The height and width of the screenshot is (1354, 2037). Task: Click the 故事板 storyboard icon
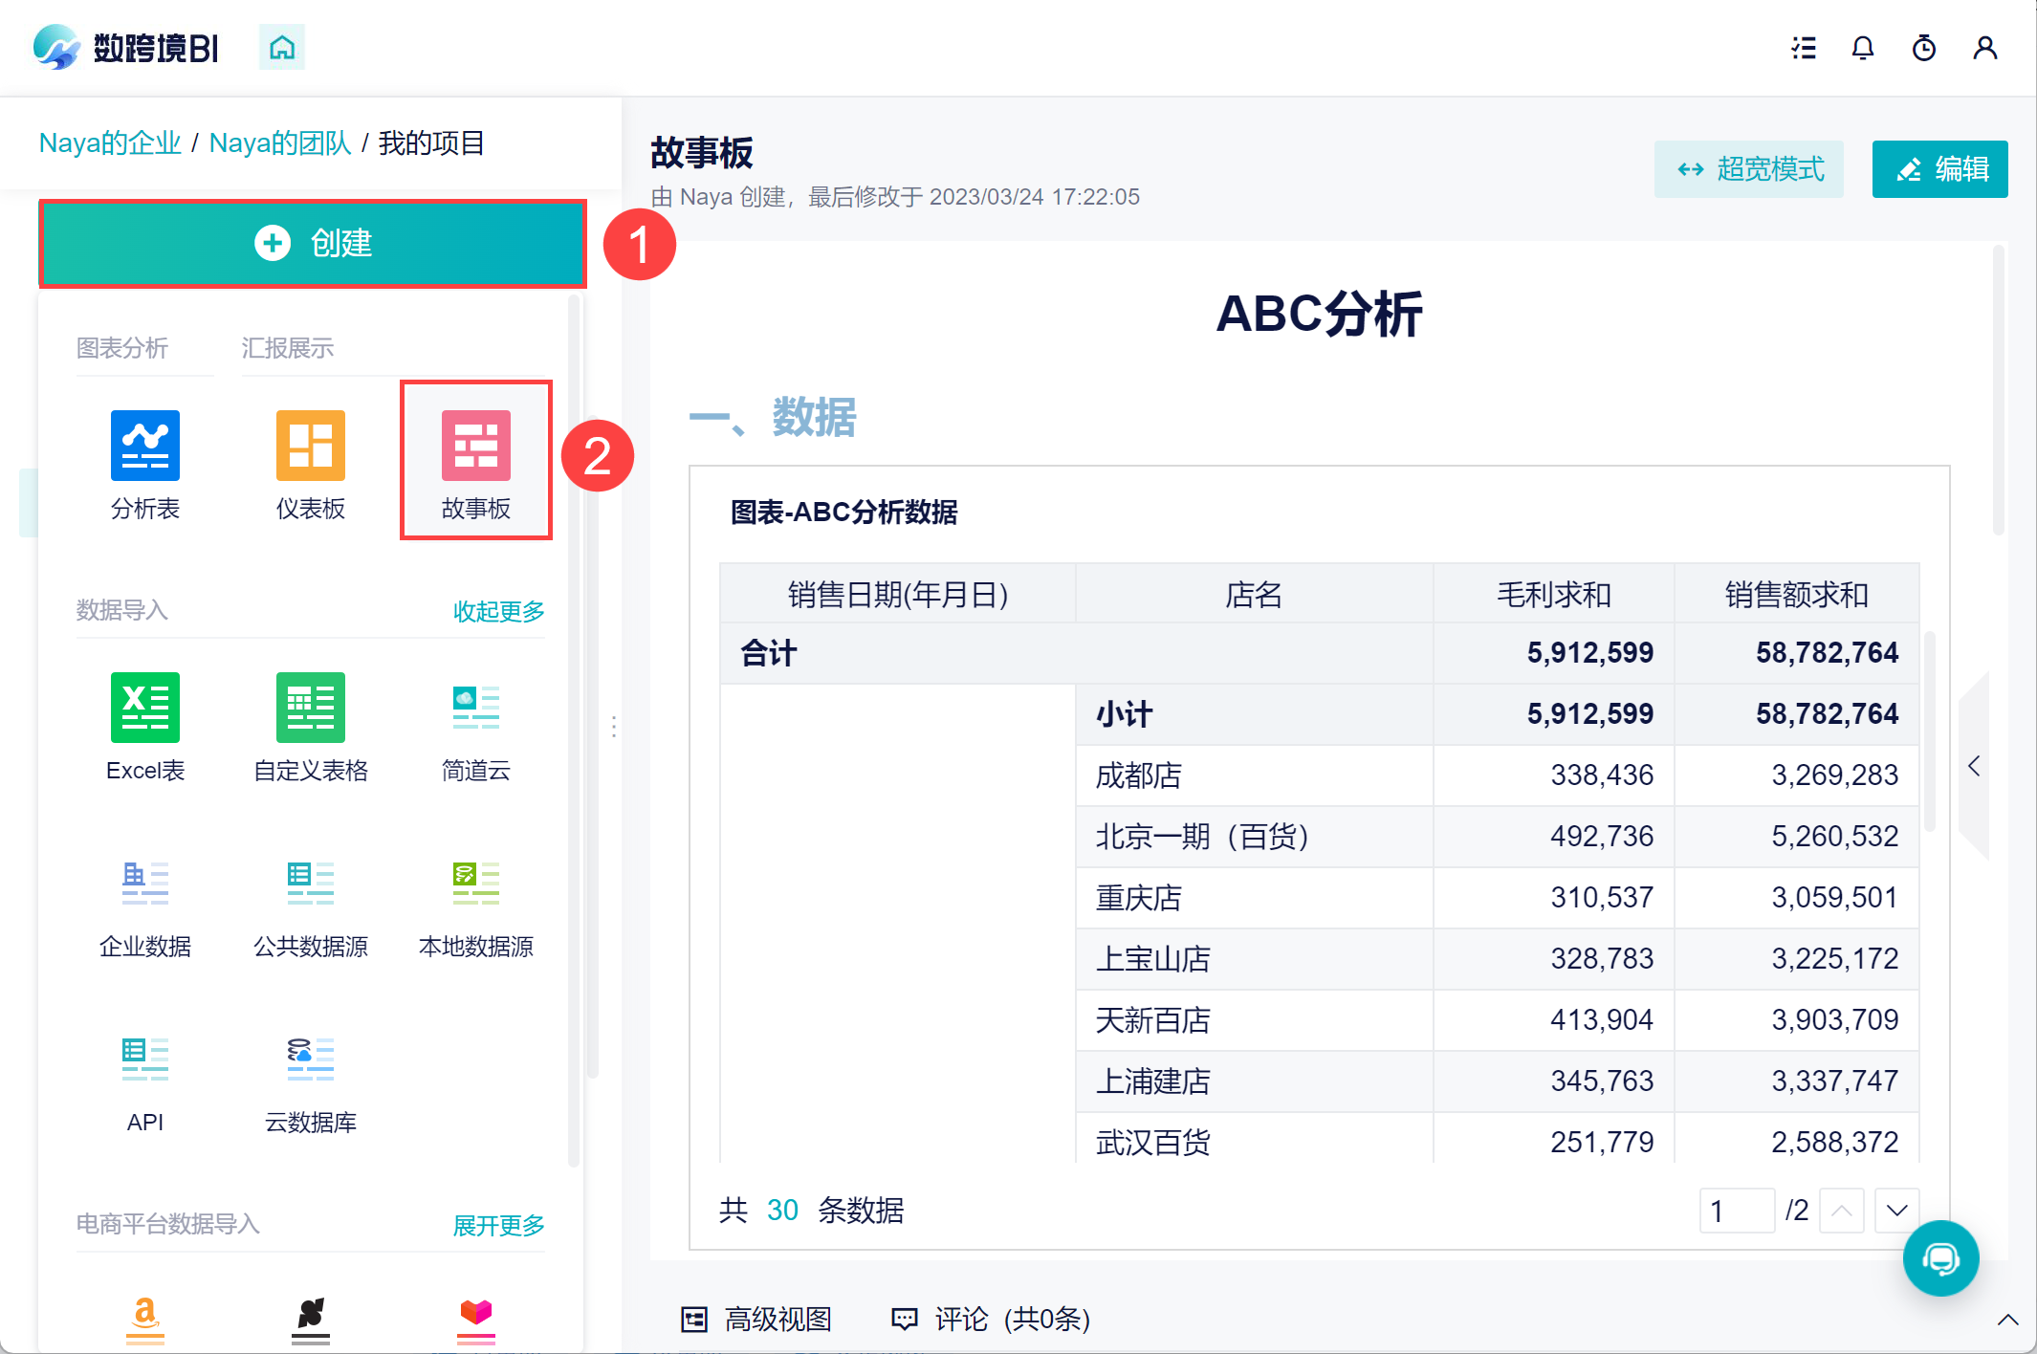click(475, 446)
